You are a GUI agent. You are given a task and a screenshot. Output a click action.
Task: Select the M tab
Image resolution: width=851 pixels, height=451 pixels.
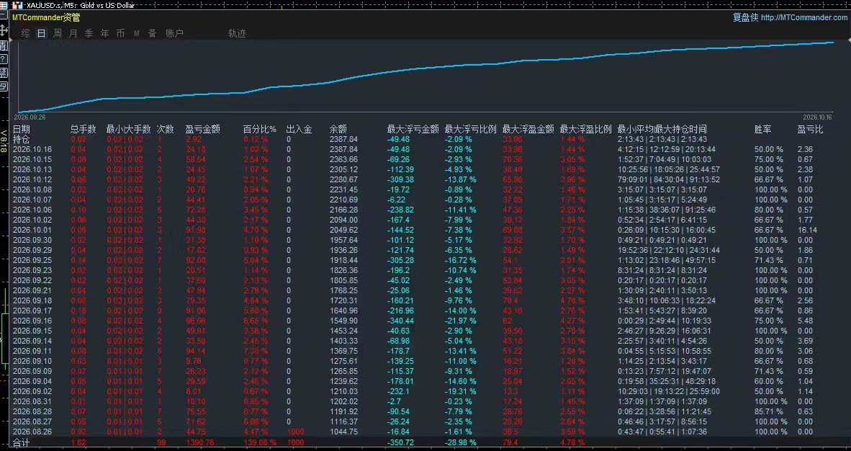pos(137,33)
